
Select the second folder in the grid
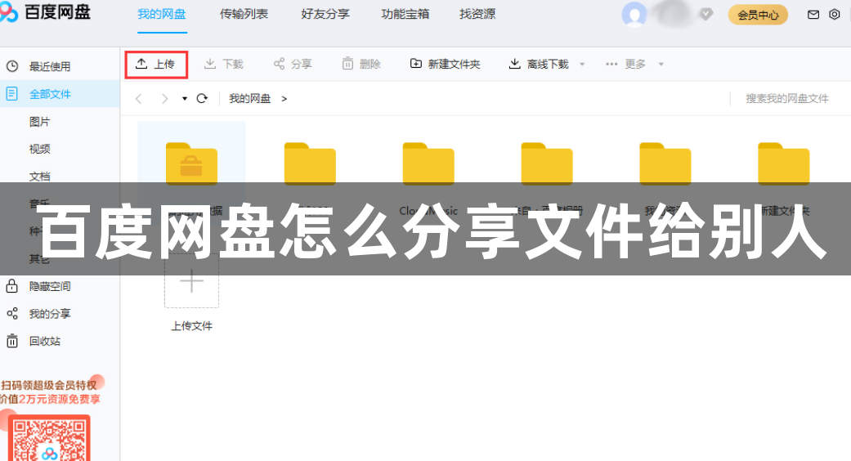point(310,163)
